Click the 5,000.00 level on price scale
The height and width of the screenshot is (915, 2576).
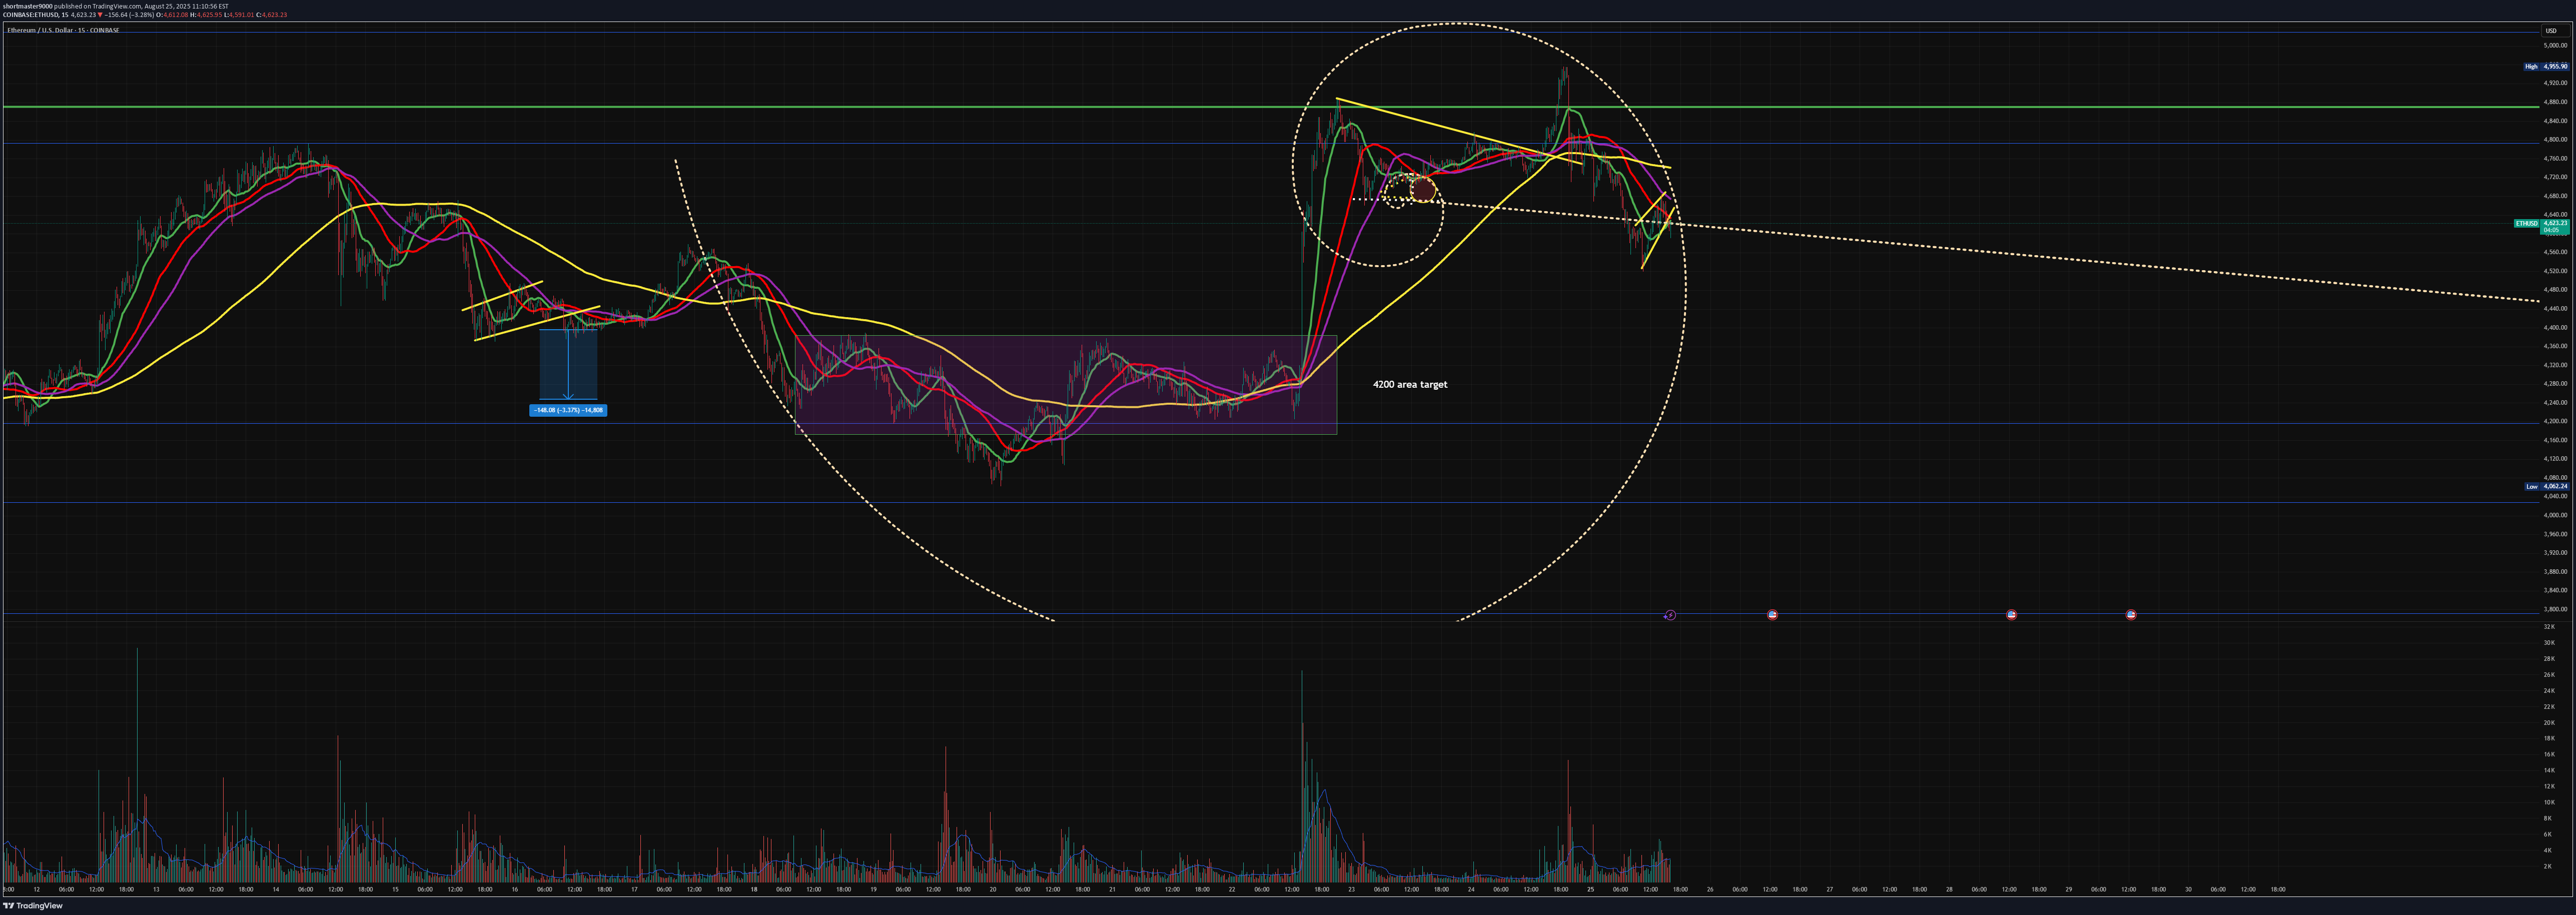2555,46
